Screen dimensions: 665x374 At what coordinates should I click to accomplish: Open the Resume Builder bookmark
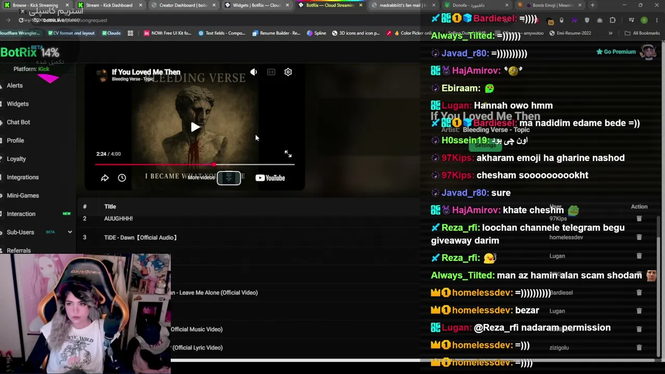[x=276, y=33]
